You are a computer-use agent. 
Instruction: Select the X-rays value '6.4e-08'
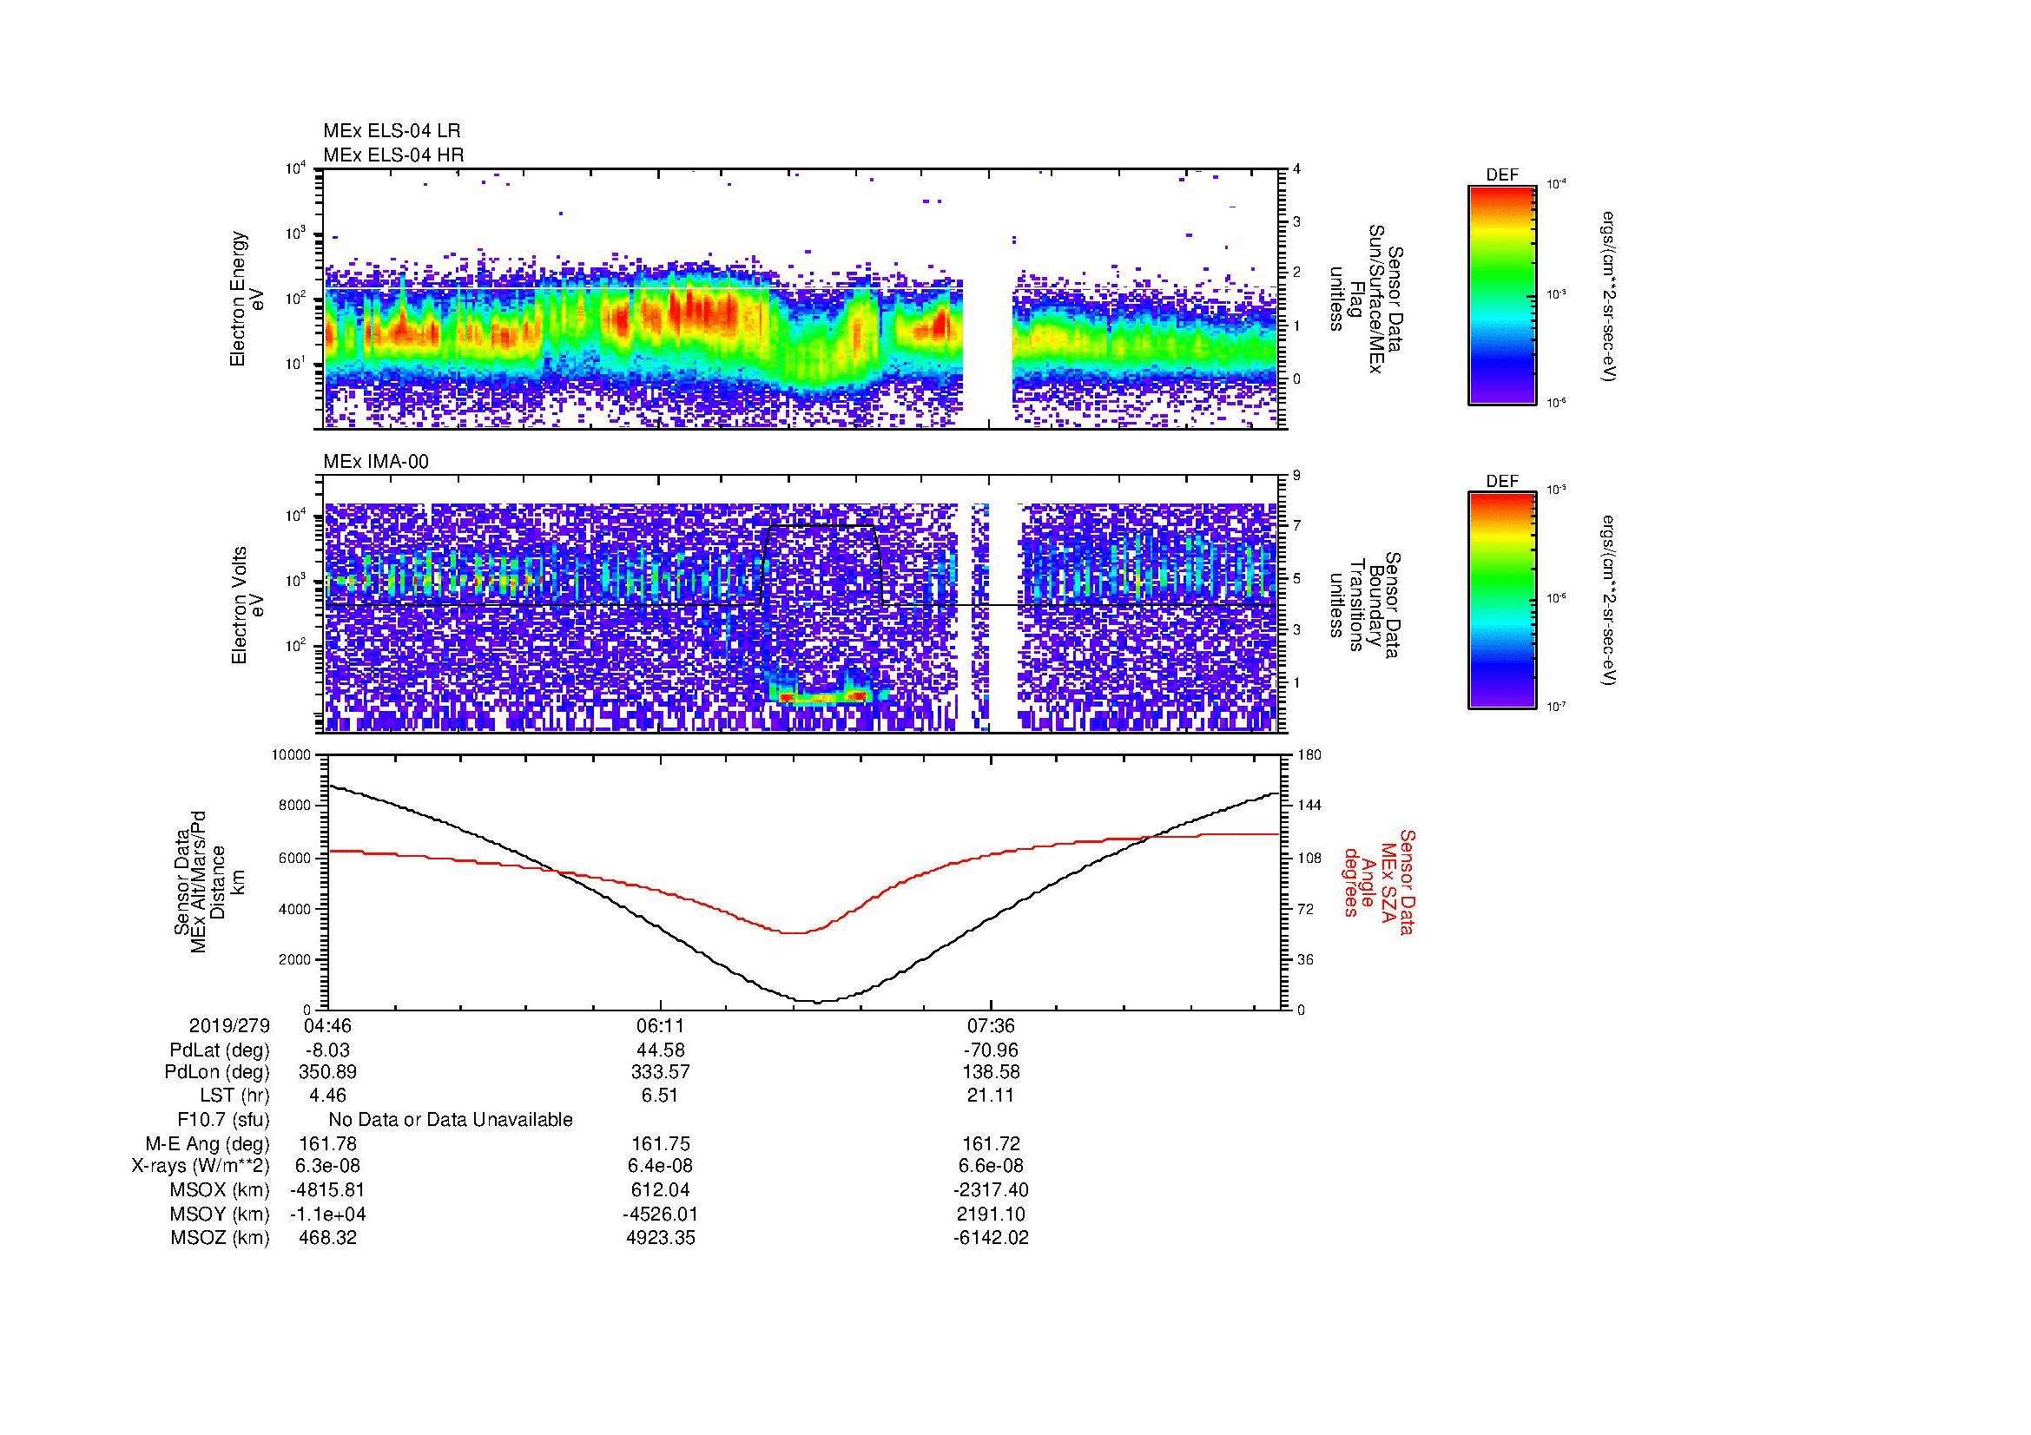(x=661, y=1167)
